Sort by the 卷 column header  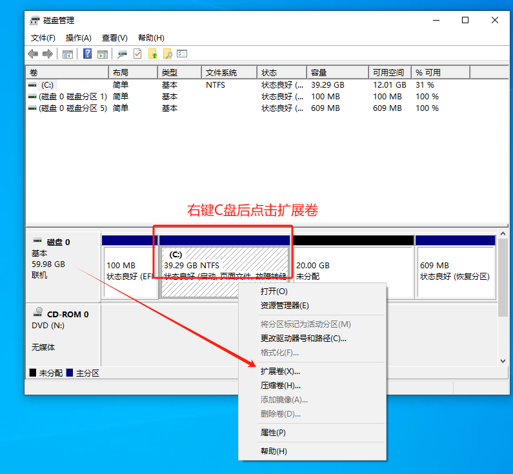(x=67, y=73)
